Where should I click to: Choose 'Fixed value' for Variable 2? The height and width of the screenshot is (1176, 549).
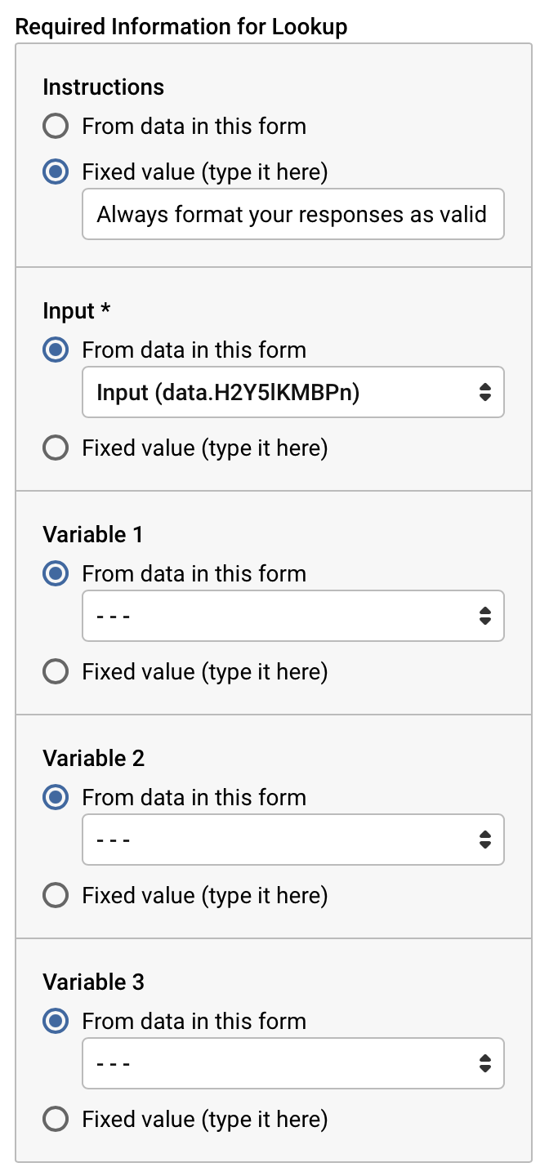tap(56, 896)
